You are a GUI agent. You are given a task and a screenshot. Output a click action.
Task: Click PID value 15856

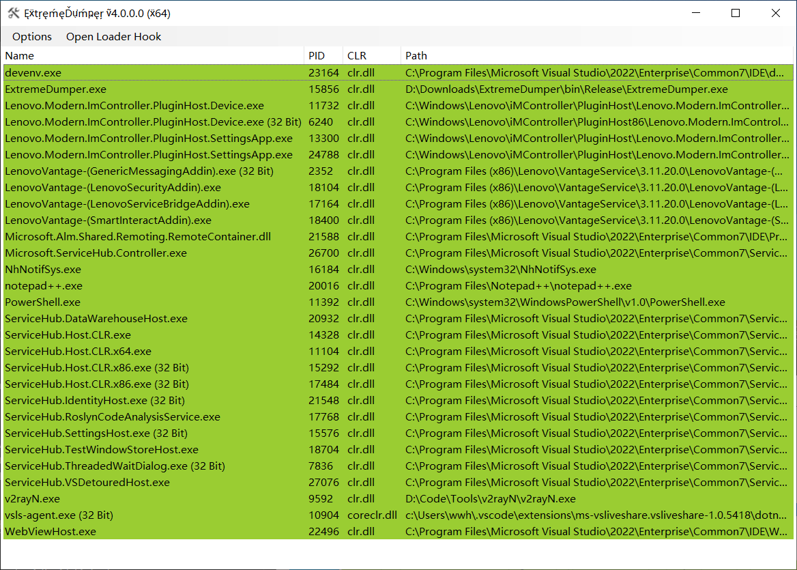323,89
